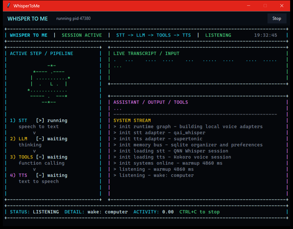Click the LIVE TRANSCRIPT / INPUT title
This screenshot has height=229, width=293.
coord(146,53)
